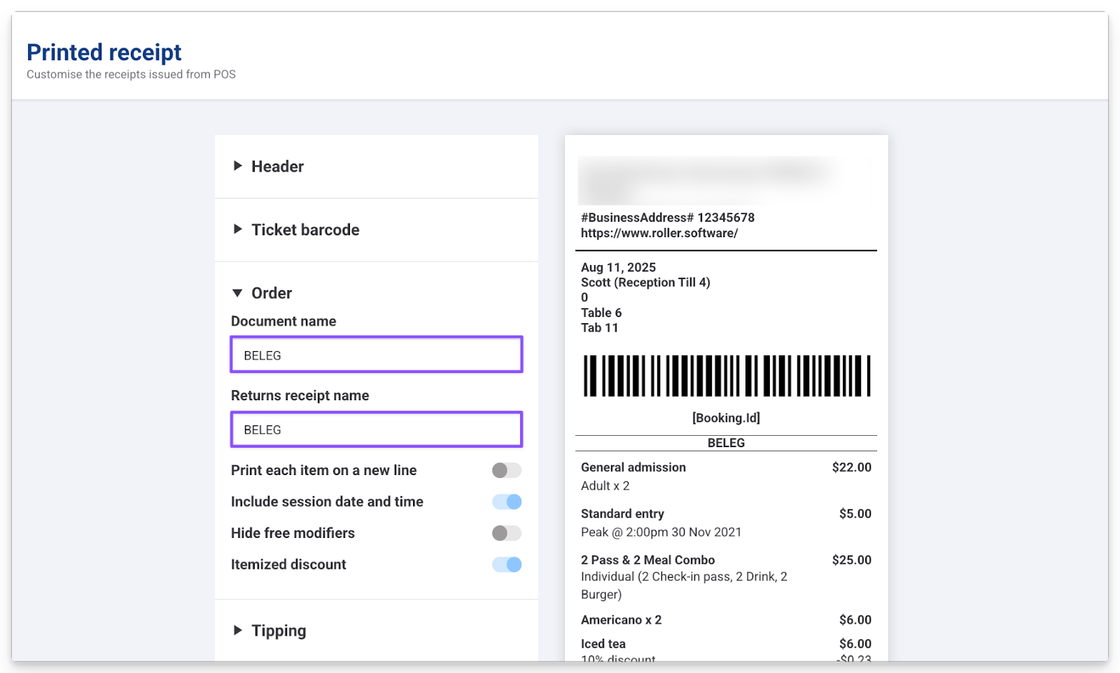This screenshot has width=1120, height=673.
Task: Click the Document name input field
Action: (x=376, y=355)
